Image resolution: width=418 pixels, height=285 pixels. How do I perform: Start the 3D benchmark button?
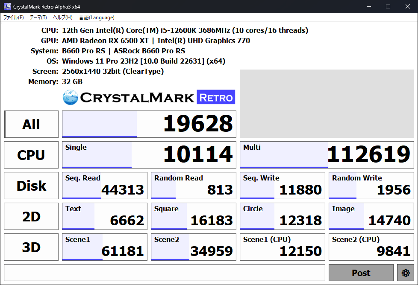click(x=31, y=247)
